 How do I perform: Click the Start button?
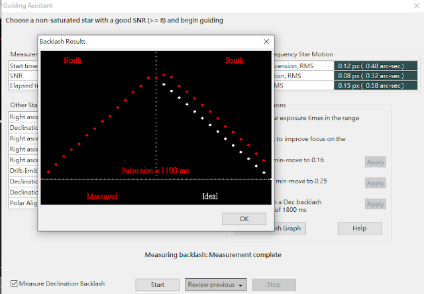click(158, 285)
